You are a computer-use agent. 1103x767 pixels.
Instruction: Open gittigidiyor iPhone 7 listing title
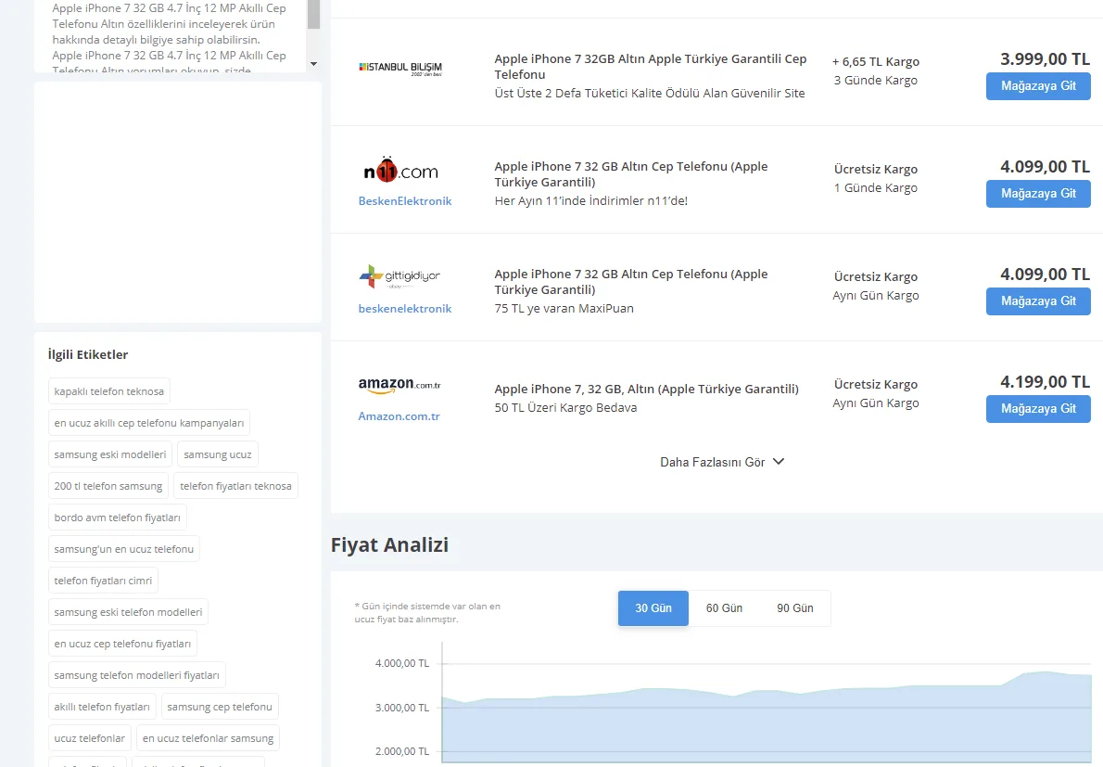tap(631, 282)
